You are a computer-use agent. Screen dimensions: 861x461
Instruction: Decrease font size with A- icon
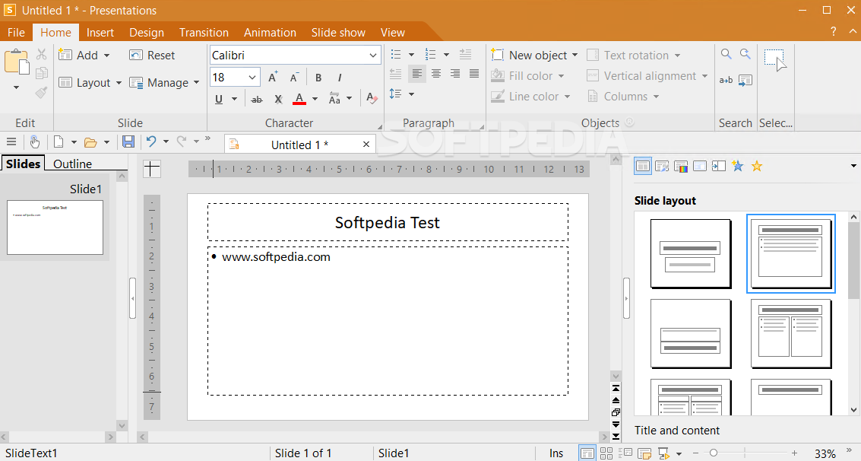(x=294, y=77)
